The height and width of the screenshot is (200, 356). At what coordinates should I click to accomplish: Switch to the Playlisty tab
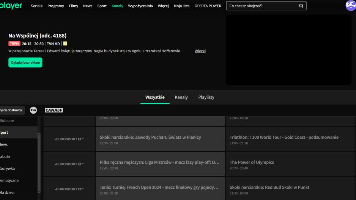coord(206,97)
